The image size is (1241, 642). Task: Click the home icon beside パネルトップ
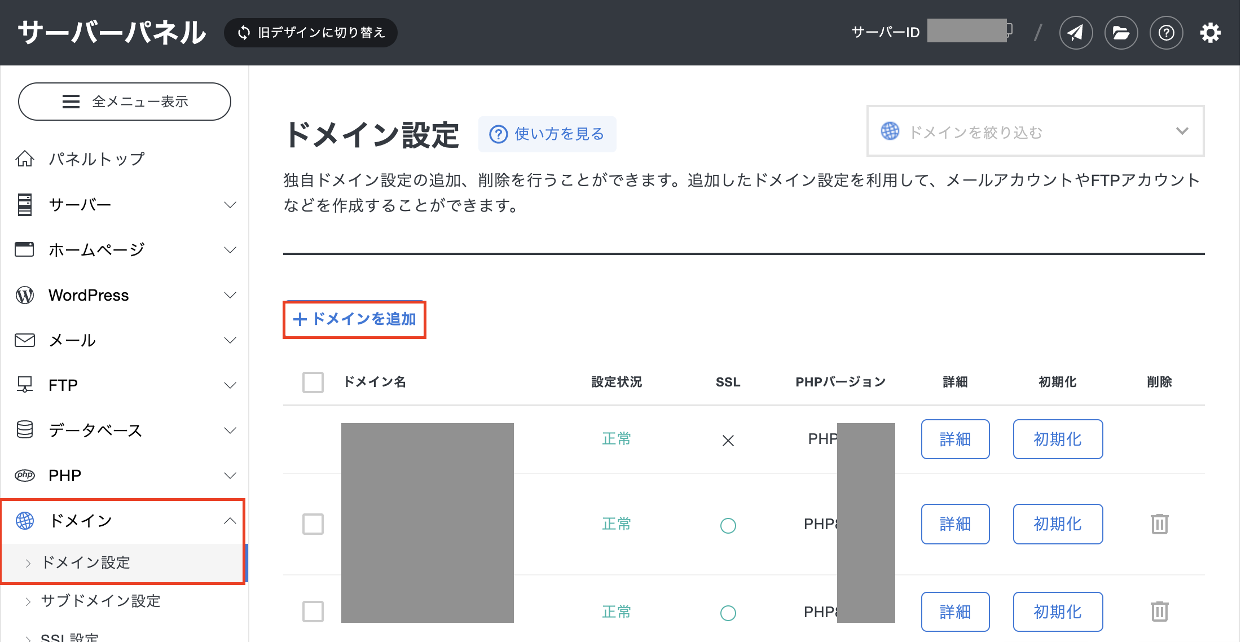click(25, 159)
